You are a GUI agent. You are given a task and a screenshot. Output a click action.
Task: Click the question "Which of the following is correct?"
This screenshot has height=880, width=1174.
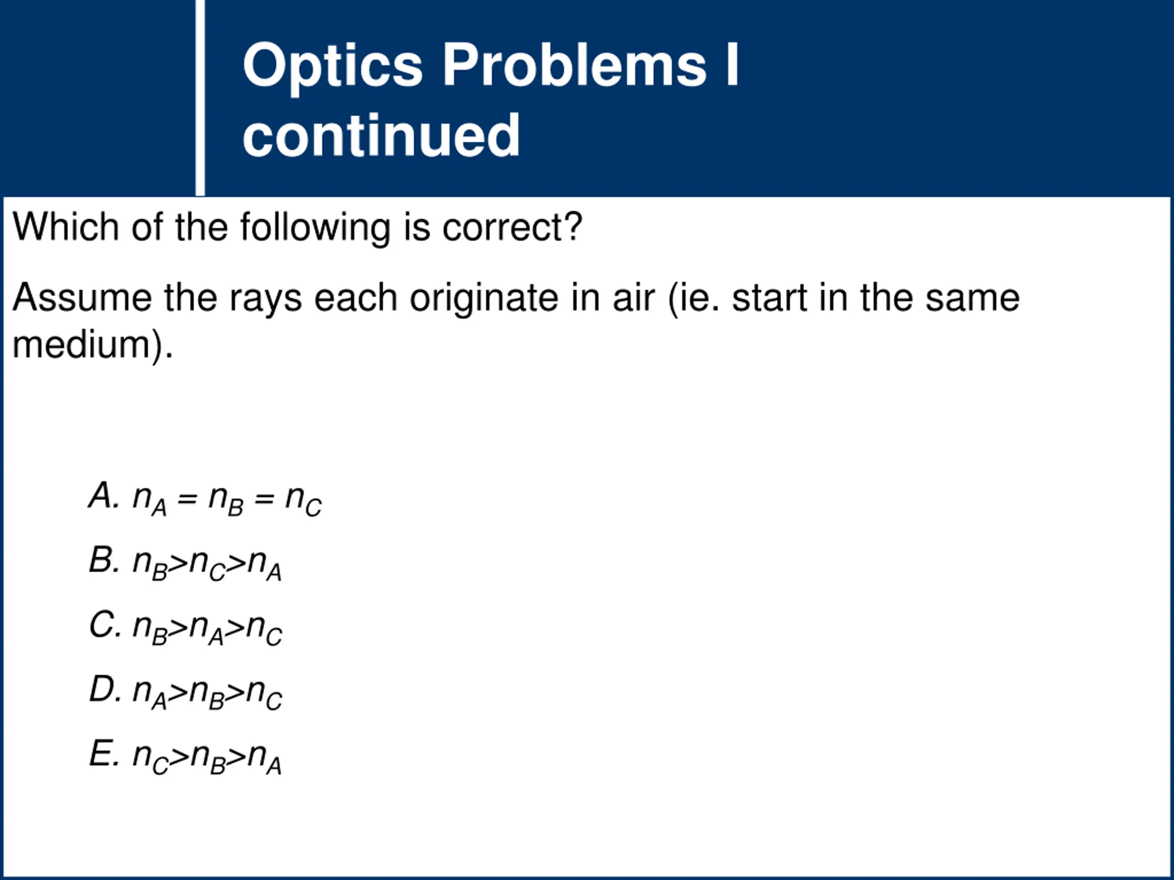[x=297, y=227]
